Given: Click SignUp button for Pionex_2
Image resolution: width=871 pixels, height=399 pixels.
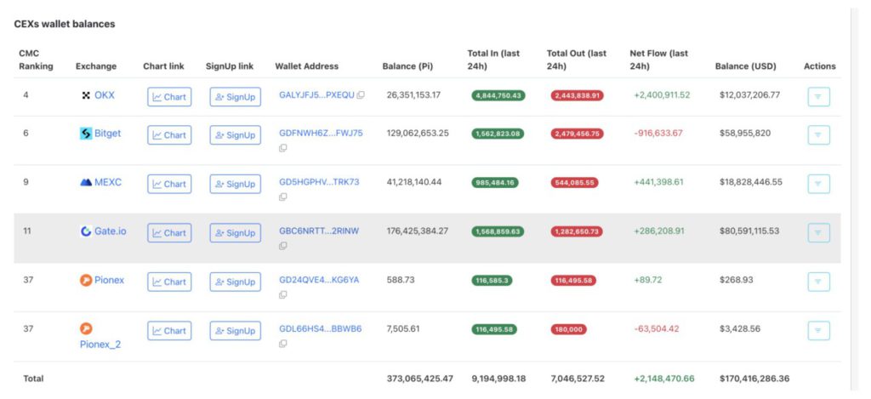Looking at the screenshot, I should point(235,331).
